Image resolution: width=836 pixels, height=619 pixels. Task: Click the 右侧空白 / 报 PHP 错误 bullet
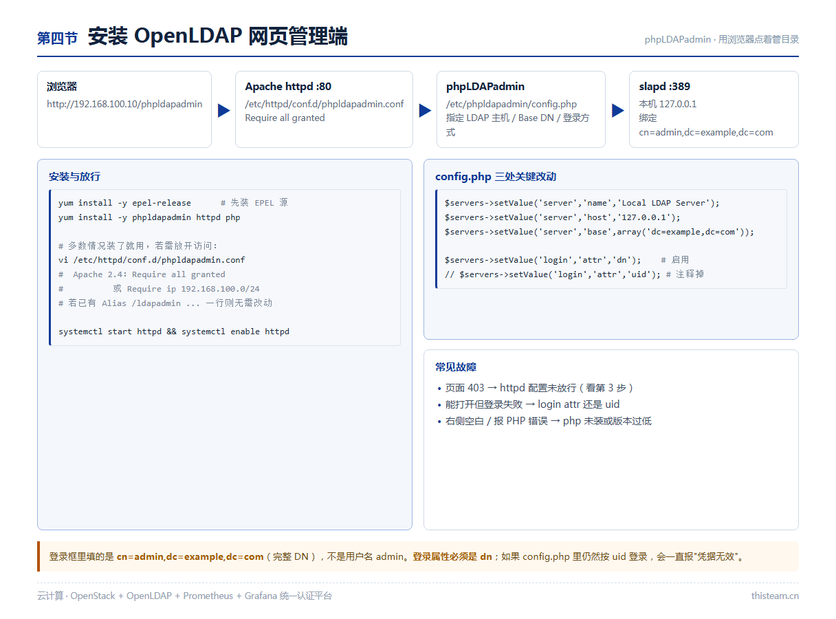tap(548, 421)
